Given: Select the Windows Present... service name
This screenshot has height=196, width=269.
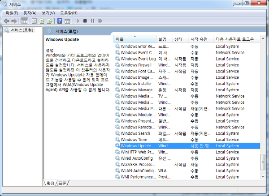Looking at the screenshot, I should coord(138,121).
